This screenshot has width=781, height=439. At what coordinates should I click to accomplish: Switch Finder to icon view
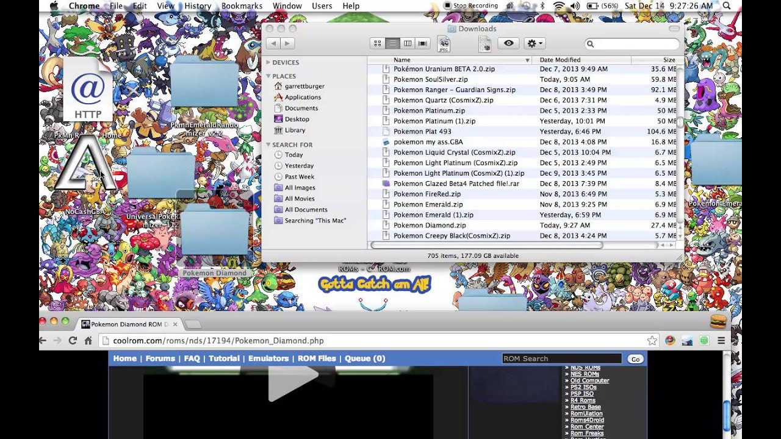378,43
